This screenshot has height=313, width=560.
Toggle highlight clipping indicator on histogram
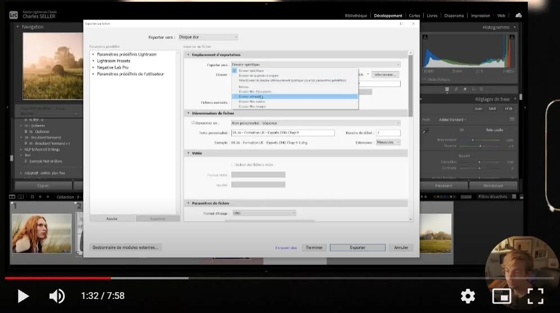512,37
